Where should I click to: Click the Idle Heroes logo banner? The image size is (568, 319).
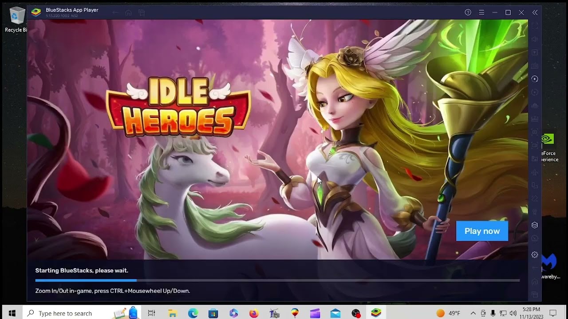click(178, 108)
